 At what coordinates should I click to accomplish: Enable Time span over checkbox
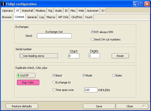(x=54, y=90)
